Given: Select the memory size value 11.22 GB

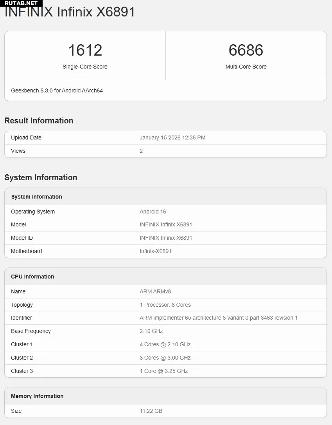Looking at the screenshot, I should (x=151, y=411).
